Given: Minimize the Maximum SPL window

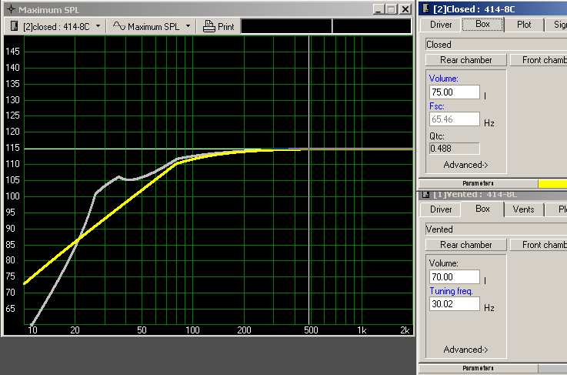Looking at the screenshot, I should point(379,9).
